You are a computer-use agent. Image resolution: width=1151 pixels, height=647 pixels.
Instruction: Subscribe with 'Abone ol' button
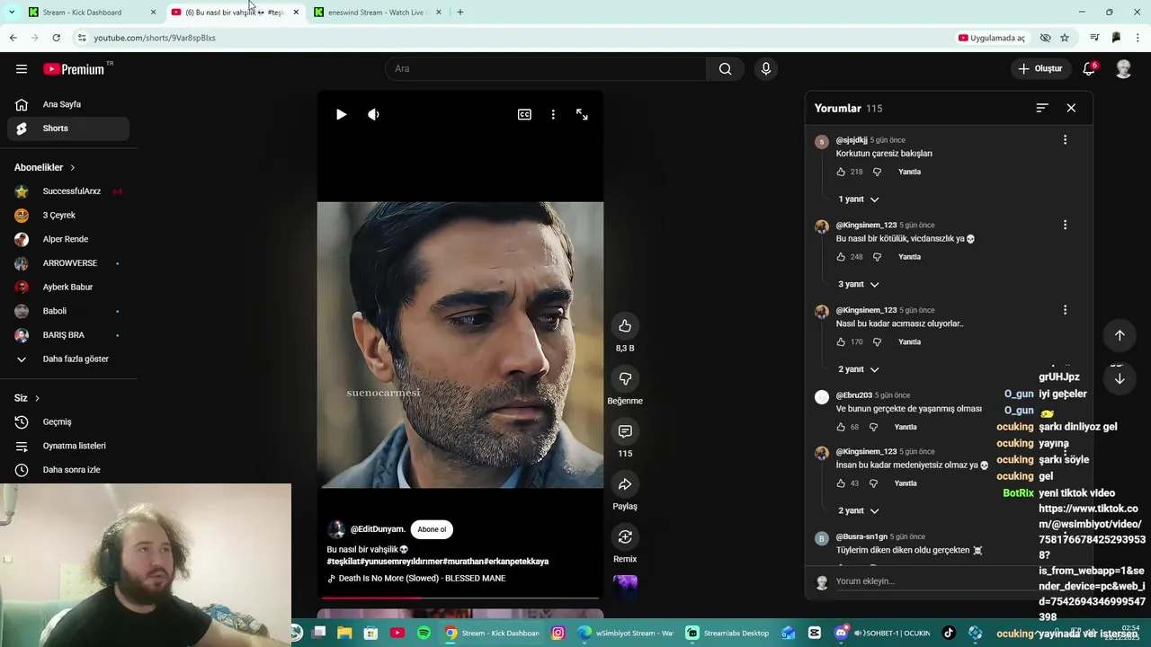click(432, 529)
